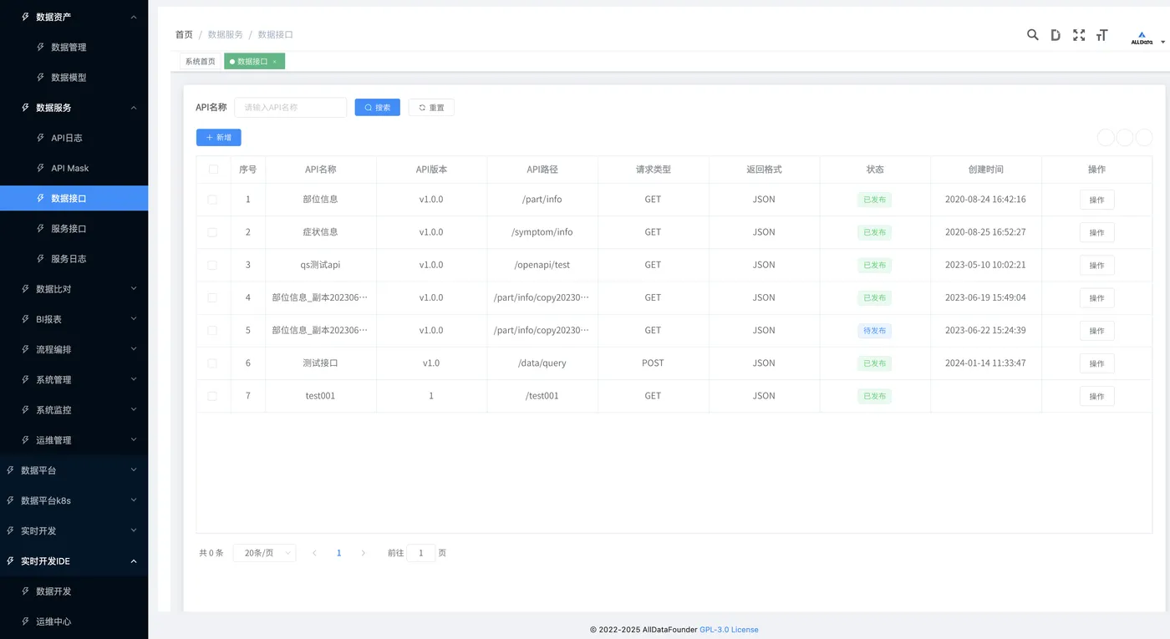Switch to the 系统首页 tab
This screenshot has width=1170, height=639.
(201, 62)
